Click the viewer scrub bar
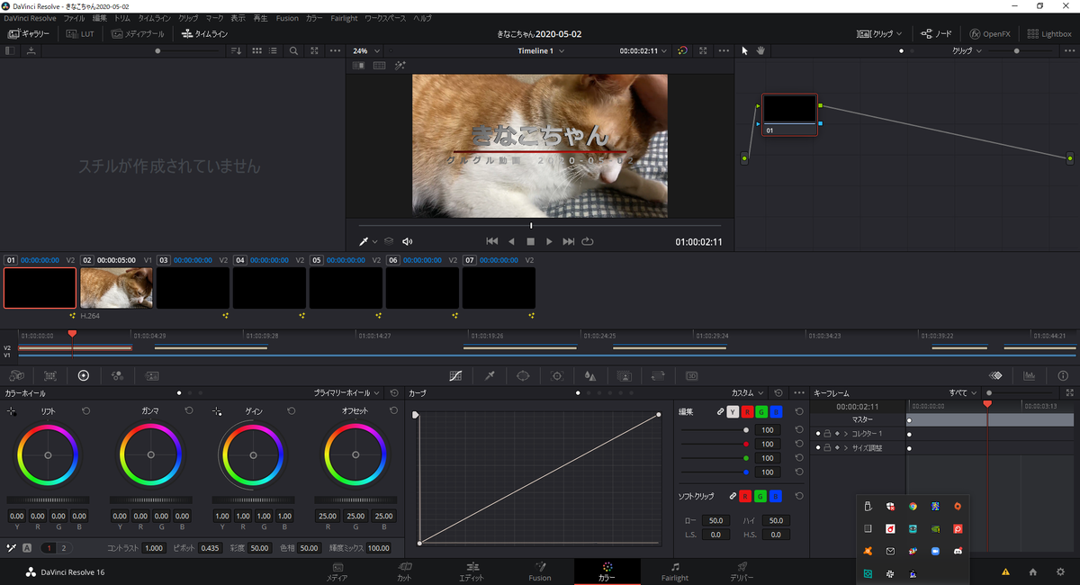 tap(539, 225)
